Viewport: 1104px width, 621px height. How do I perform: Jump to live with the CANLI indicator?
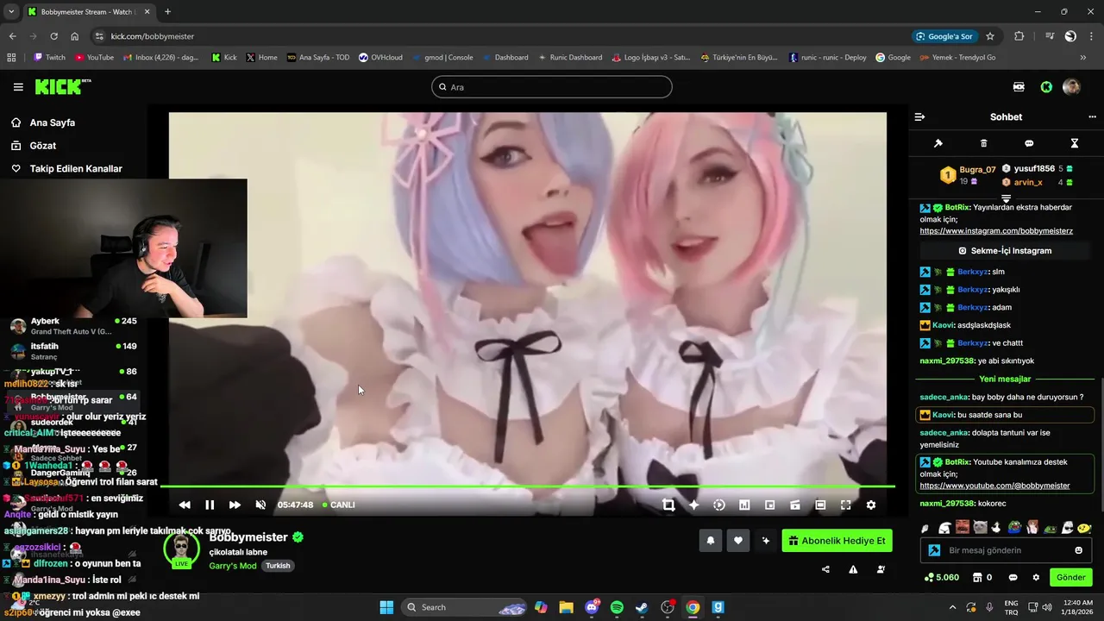click(x=338, y=505)
